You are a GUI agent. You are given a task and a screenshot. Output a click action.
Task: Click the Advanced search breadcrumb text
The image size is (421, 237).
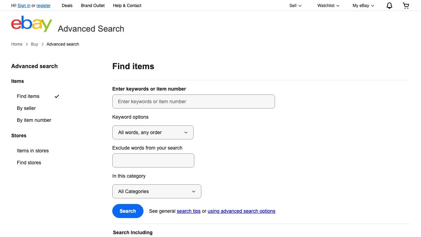click(x=63, y=44)
